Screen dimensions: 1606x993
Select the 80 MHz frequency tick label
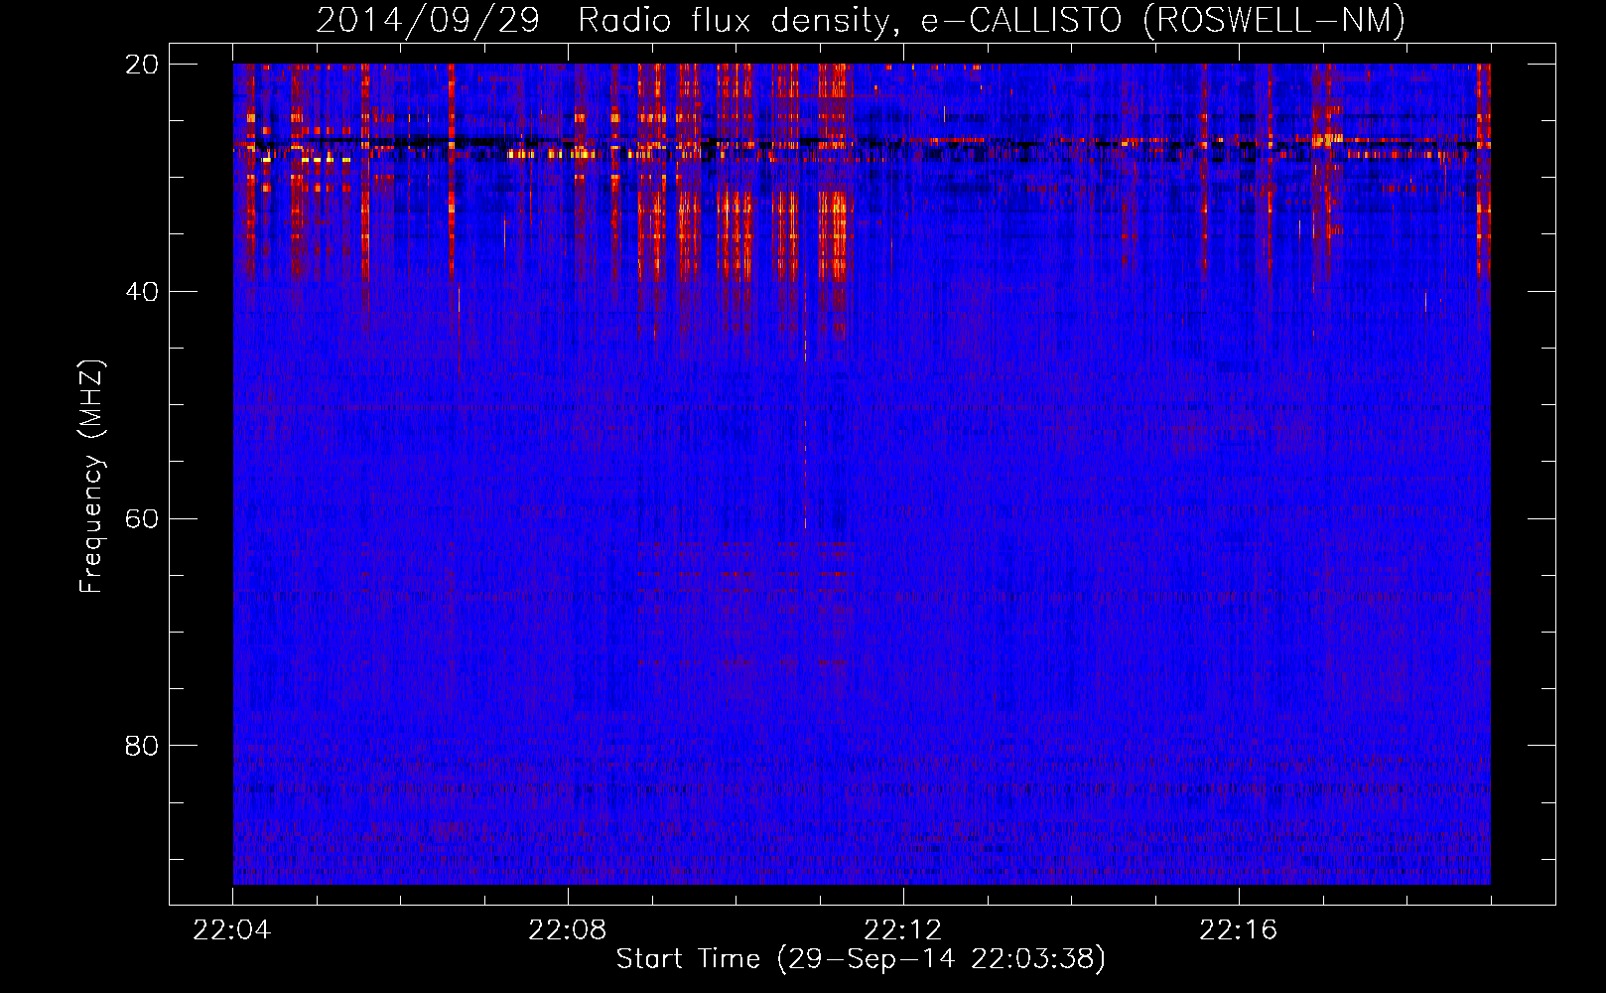[142, 746]
